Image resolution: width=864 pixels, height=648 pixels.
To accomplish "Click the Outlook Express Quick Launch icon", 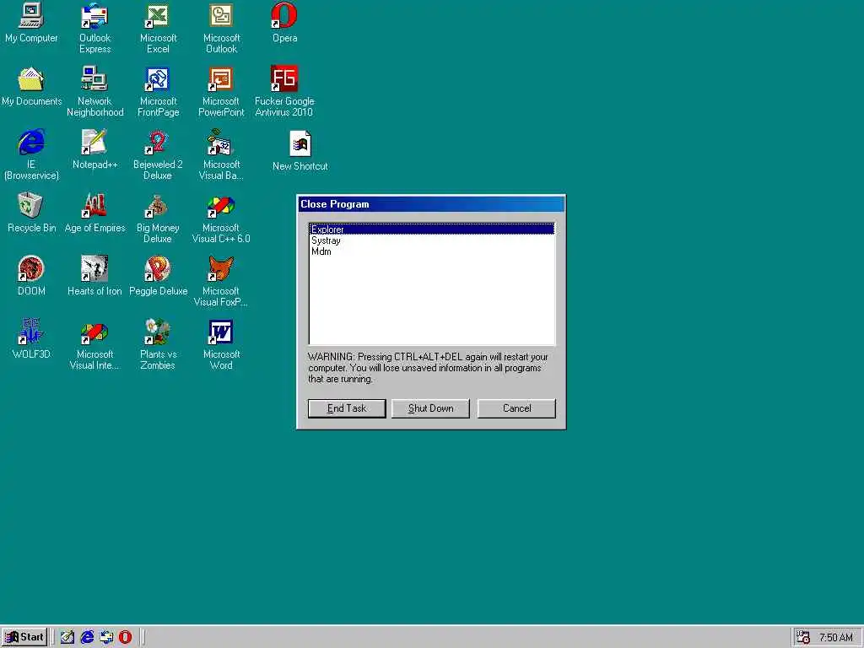I will (106, 637).
